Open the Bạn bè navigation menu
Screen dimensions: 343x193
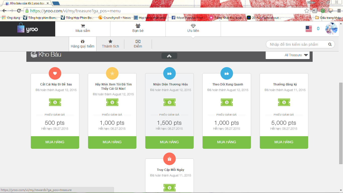coord(138,29)
